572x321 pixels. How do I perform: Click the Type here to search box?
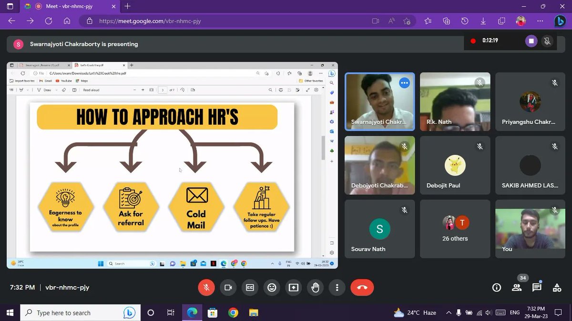pos(80,312)
